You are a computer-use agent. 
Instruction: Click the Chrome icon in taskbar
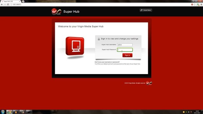click(9, 112)
